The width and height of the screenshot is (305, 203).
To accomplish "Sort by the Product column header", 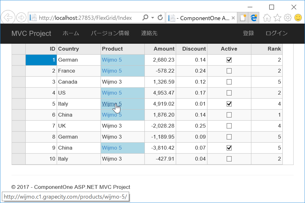I will coord(123,49).
